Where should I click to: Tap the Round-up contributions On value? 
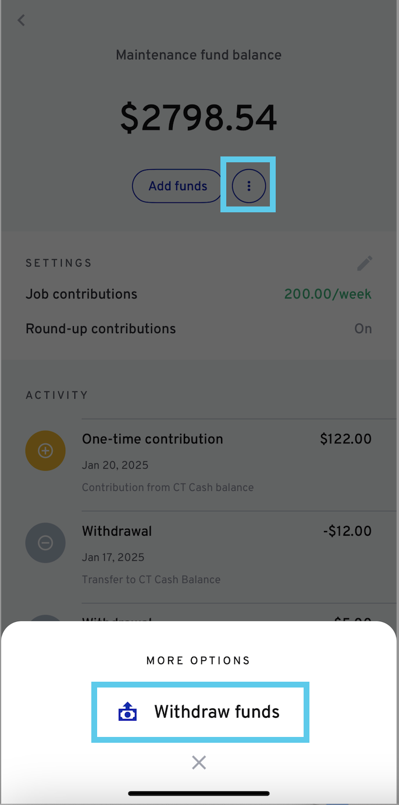tap(363, 329)
